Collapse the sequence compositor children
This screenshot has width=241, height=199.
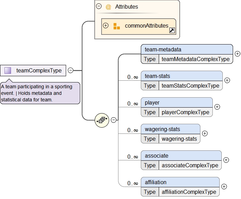[113, 120]
